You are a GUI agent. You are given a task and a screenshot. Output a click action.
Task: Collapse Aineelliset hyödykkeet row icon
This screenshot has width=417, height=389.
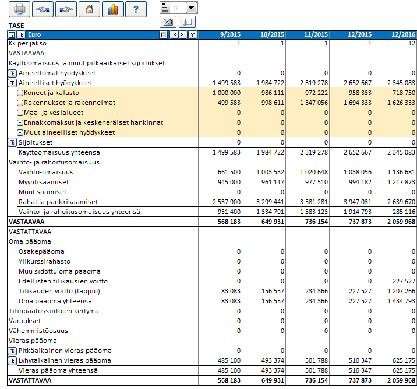coord(12,83)
